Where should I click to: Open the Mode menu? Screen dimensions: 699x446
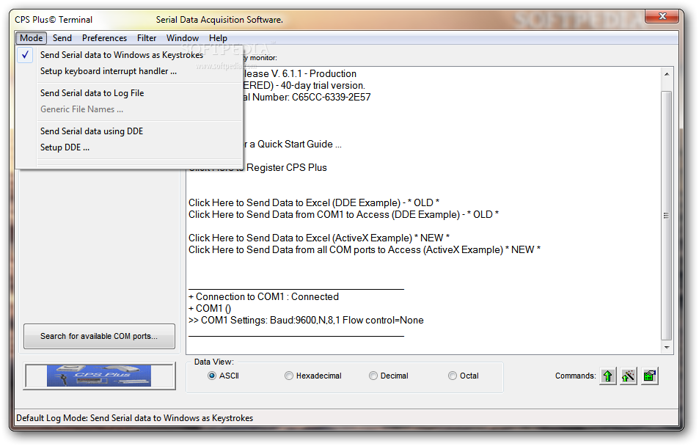pyautogui.click(x=32, y=38)
